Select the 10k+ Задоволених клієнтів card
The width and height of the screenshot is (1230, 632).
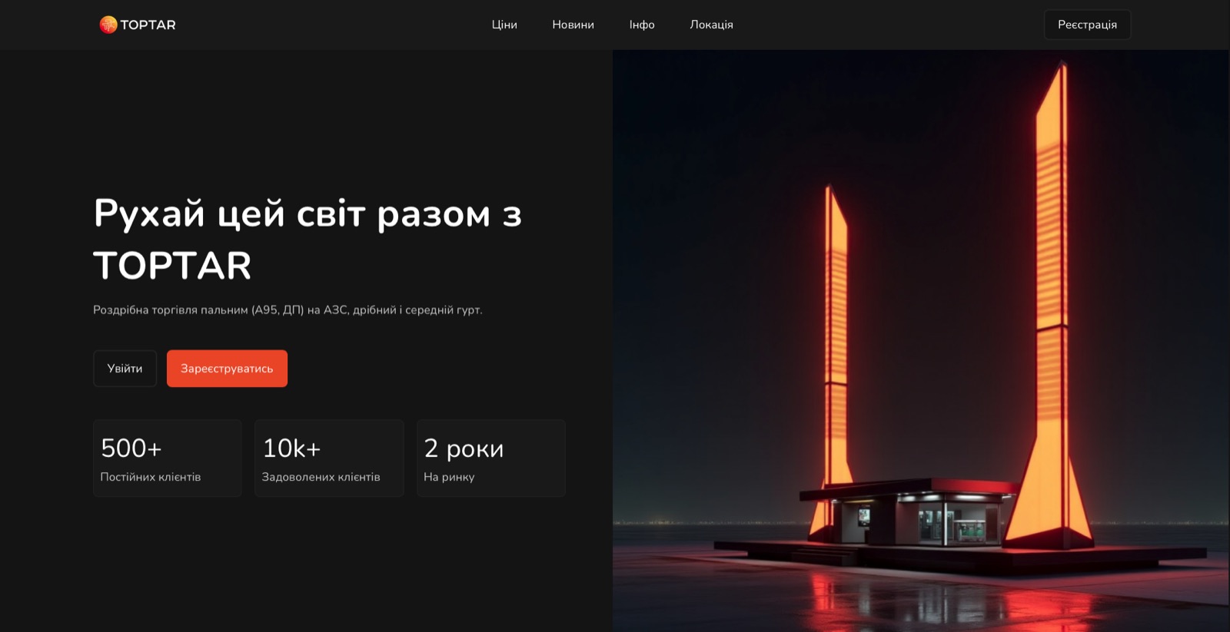(329, 458)
